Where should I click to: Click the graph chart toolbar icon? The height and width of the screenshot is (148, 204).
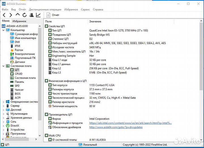tap(38, 15)
